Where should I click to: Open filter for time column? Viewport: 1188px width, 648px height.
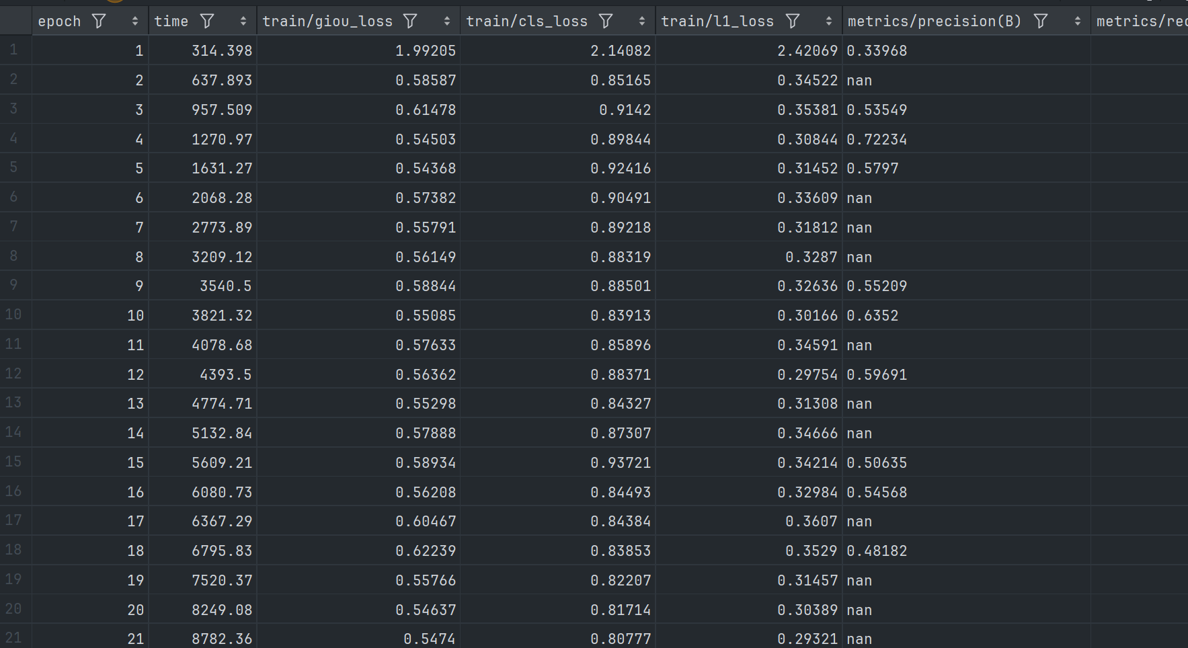tap(207, 22)
